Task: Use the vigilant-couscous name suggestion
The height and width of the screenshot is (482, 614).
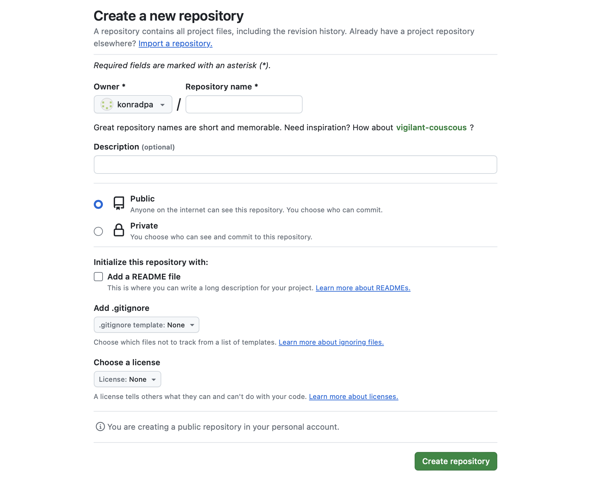Action: (431, 128)
